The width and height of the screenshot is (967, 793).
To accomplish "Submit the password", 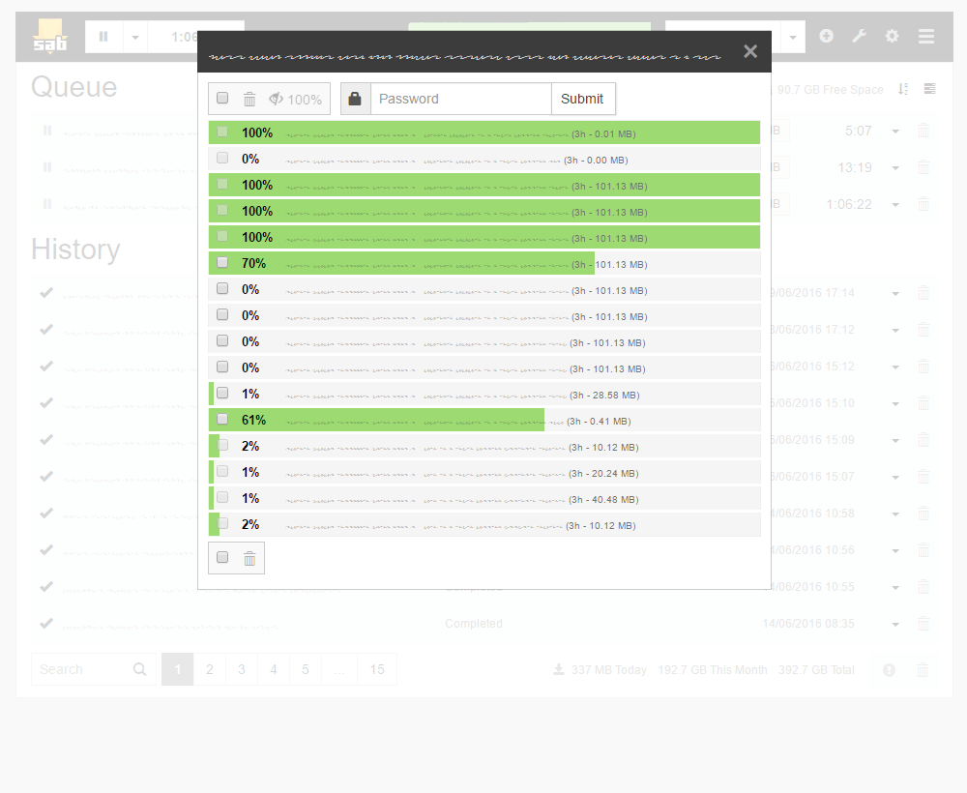I will (x=582, y=99).
